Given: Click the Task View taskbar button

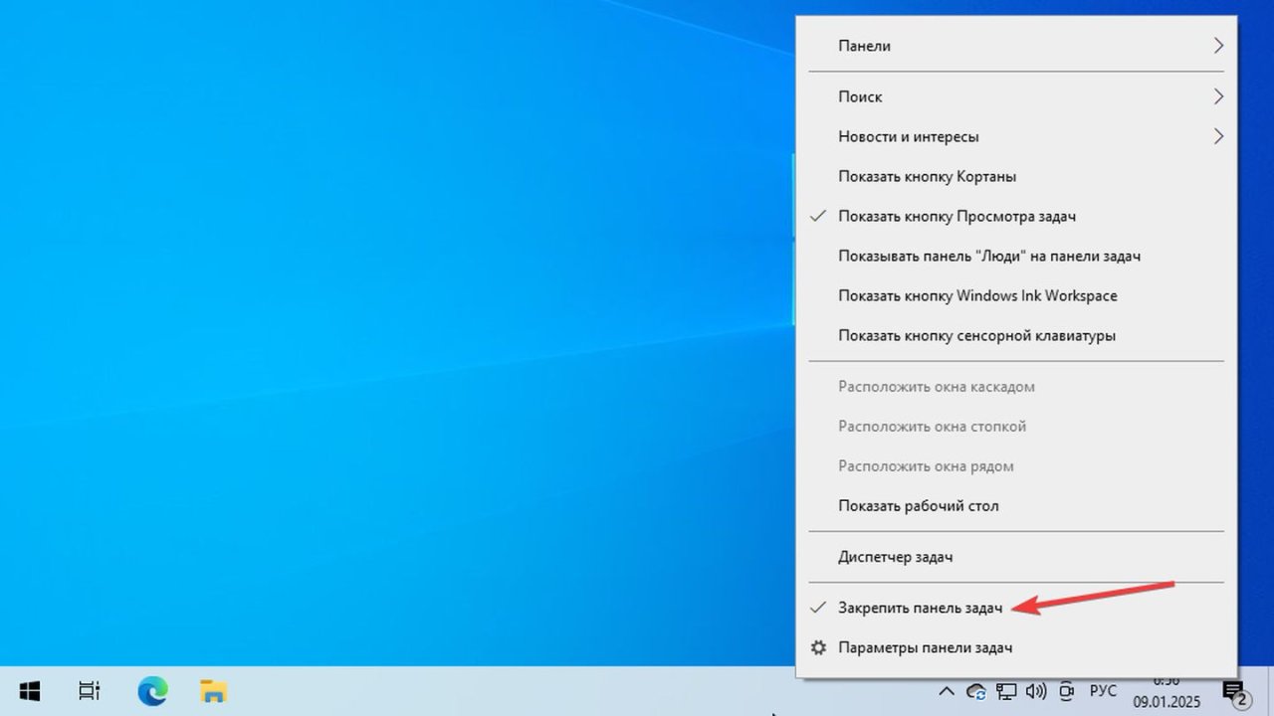Looking at the screenshot, I should coord(90,691).
